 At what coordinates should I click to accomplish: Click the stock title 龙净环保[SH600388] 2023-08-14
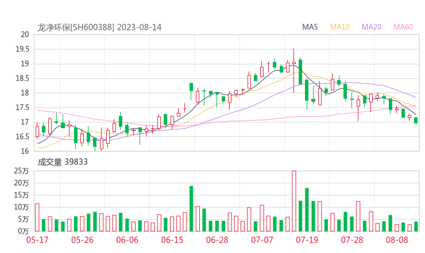[99, 27]
